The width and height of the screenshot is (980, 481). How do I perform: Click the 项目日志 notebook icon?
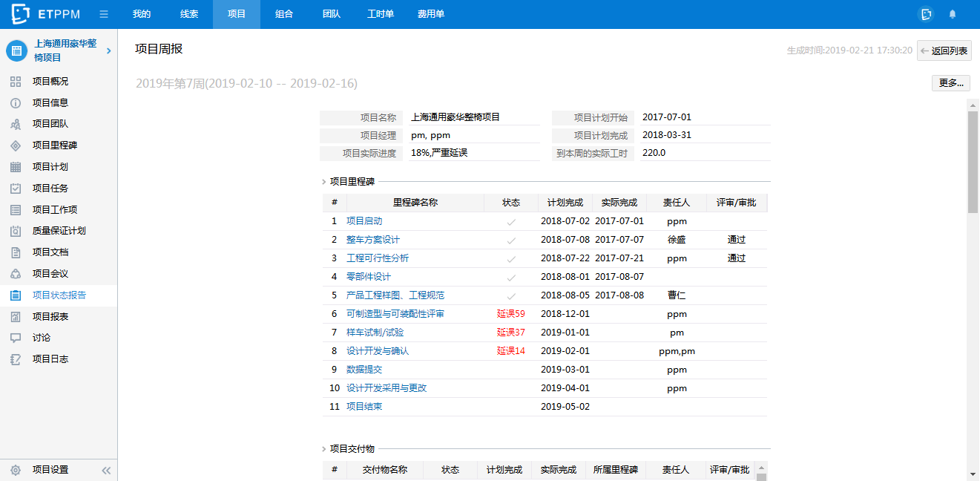pos(16,359)
